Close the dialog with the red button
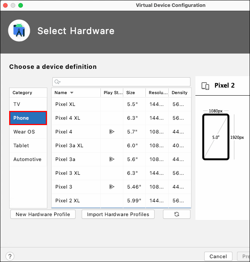 (5, 5)
